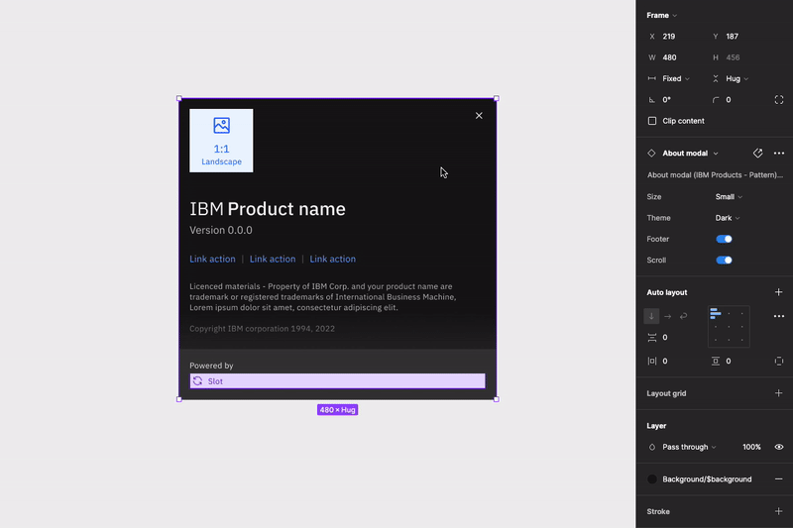Toggle independent corners icon

[779, 100]
